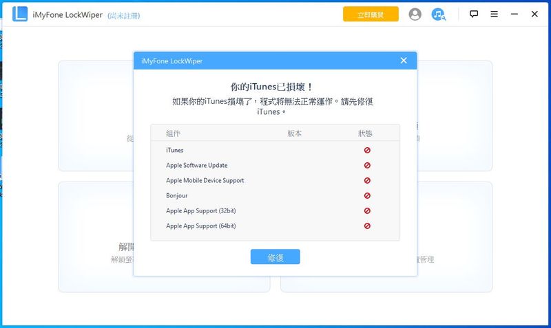Click the Bonjour status error icon
The width and height of the screenshot is (551, 328).
click(367, 195)
